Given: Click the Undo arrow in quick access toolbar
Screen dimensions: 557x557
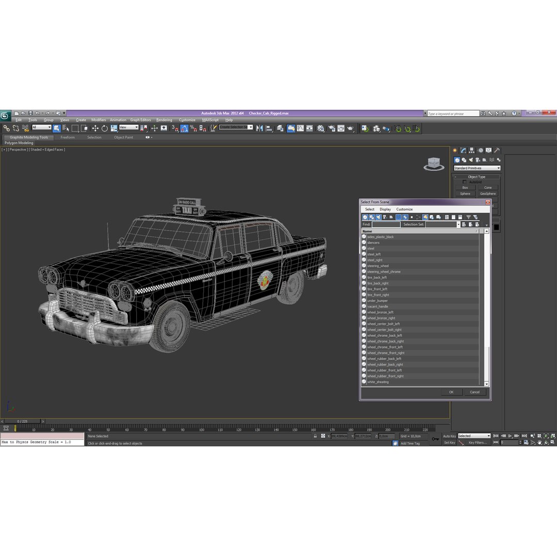Looking at the screenshot, I should tap(37, 113).
